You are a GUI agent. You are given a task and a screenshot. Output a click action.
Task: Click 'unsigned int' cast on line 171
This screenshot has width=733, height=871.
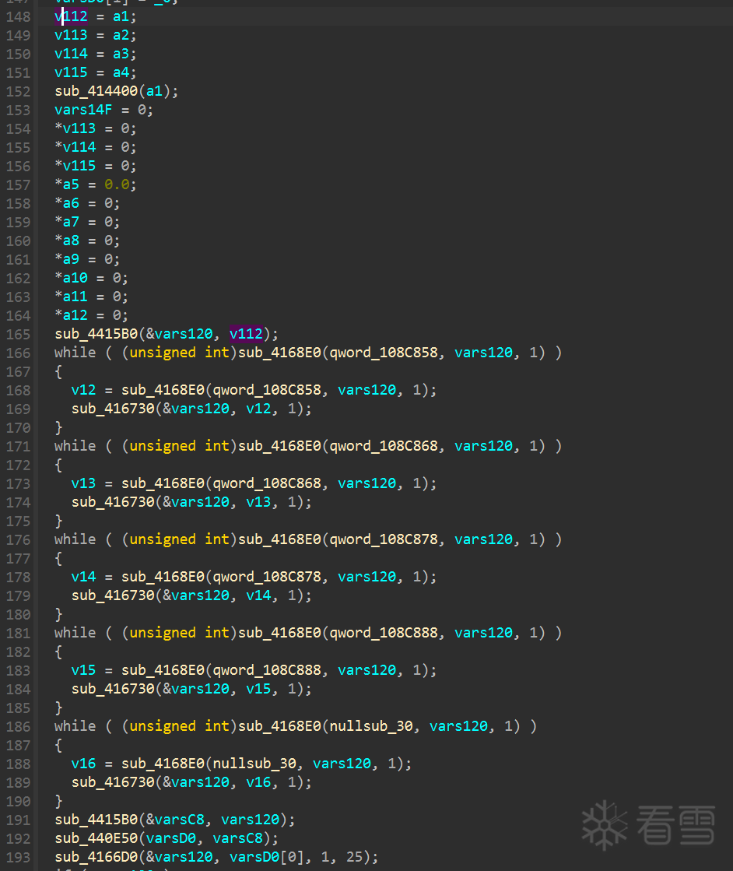coord(180,446)
